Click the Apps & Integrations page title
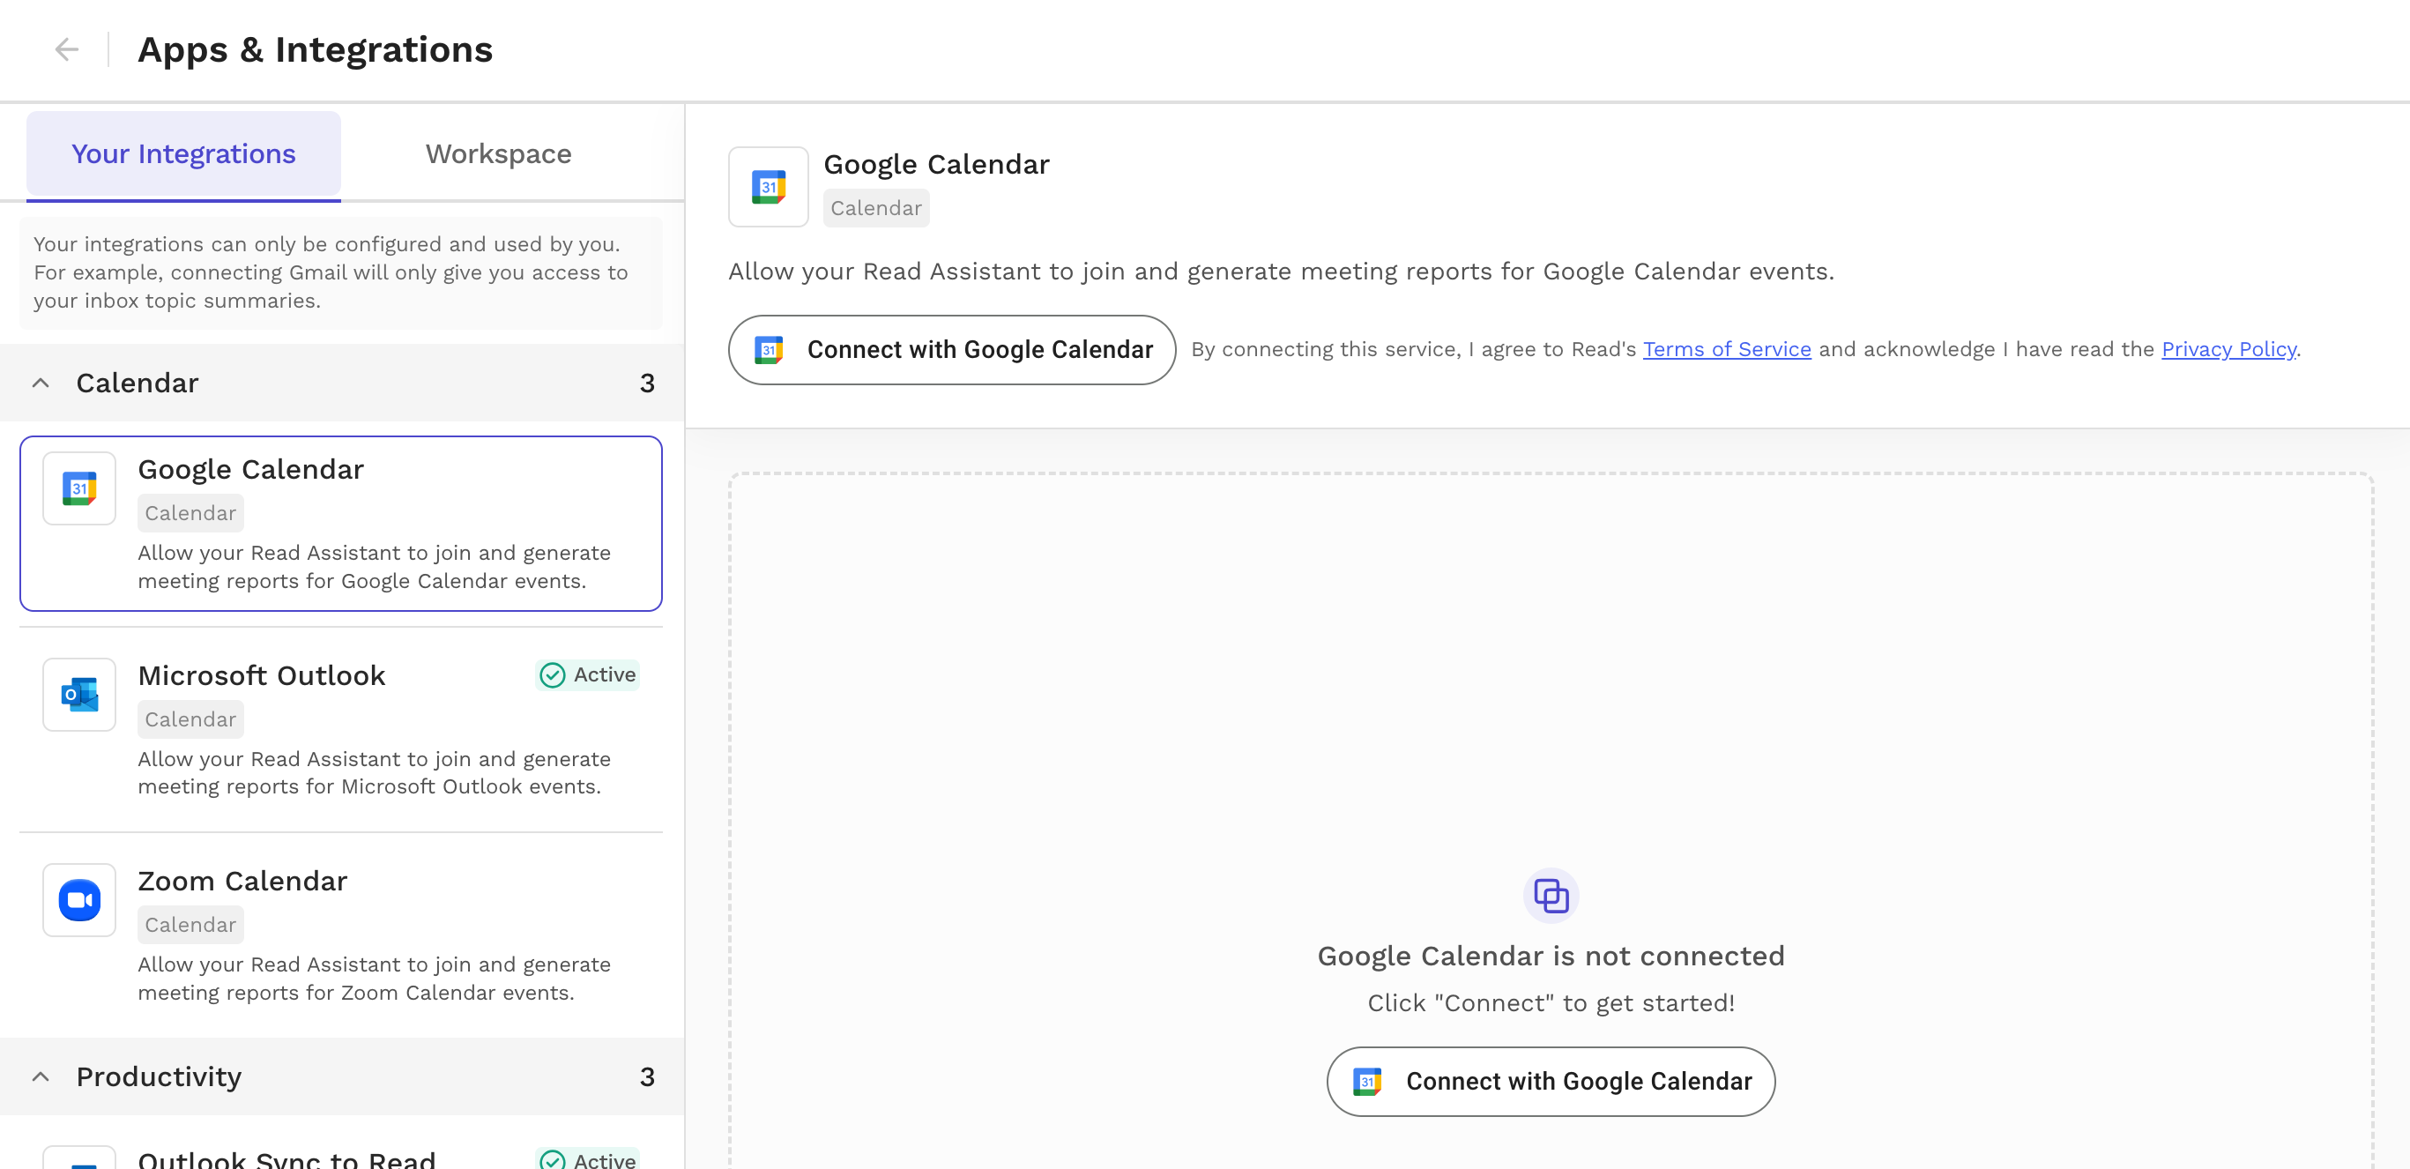The height and width of the screenshot is (1169, 2410). click(316, 49)
